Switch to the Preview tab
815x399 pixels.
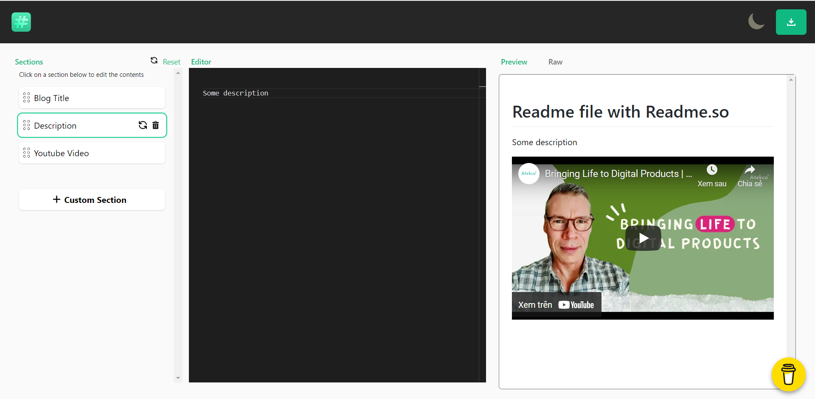514,62
